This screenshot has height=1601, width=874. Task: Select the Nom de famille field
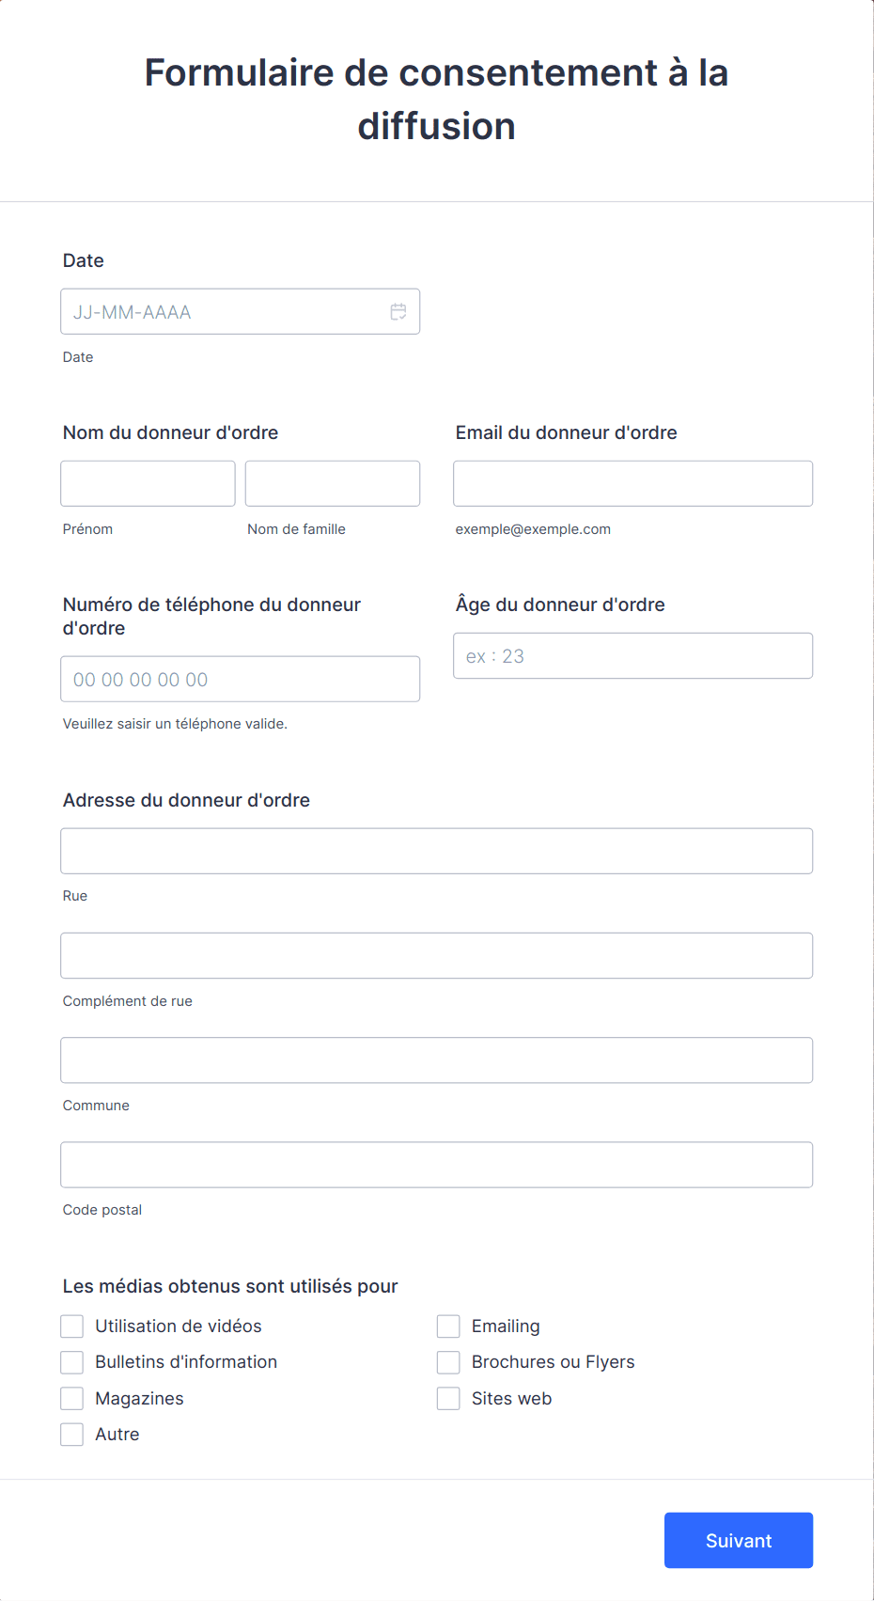point(333,483)
